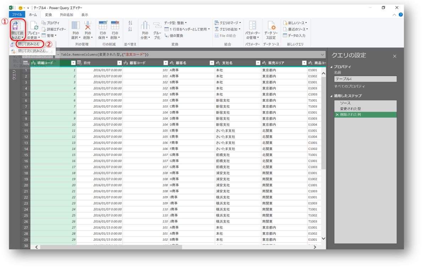Screen dimensions: 426x275
Task: Click the 日付 column type icon
Action: (80, 63)
